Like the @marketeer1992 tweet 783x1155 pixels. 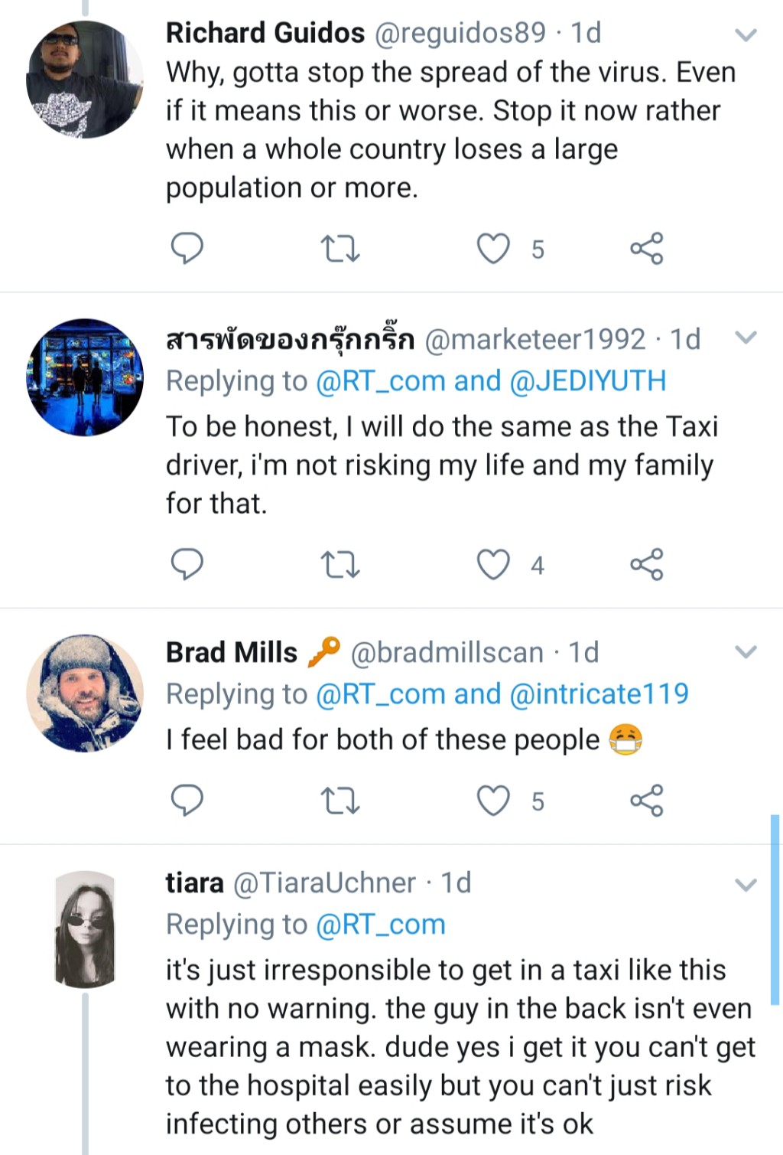click(493, 565)
